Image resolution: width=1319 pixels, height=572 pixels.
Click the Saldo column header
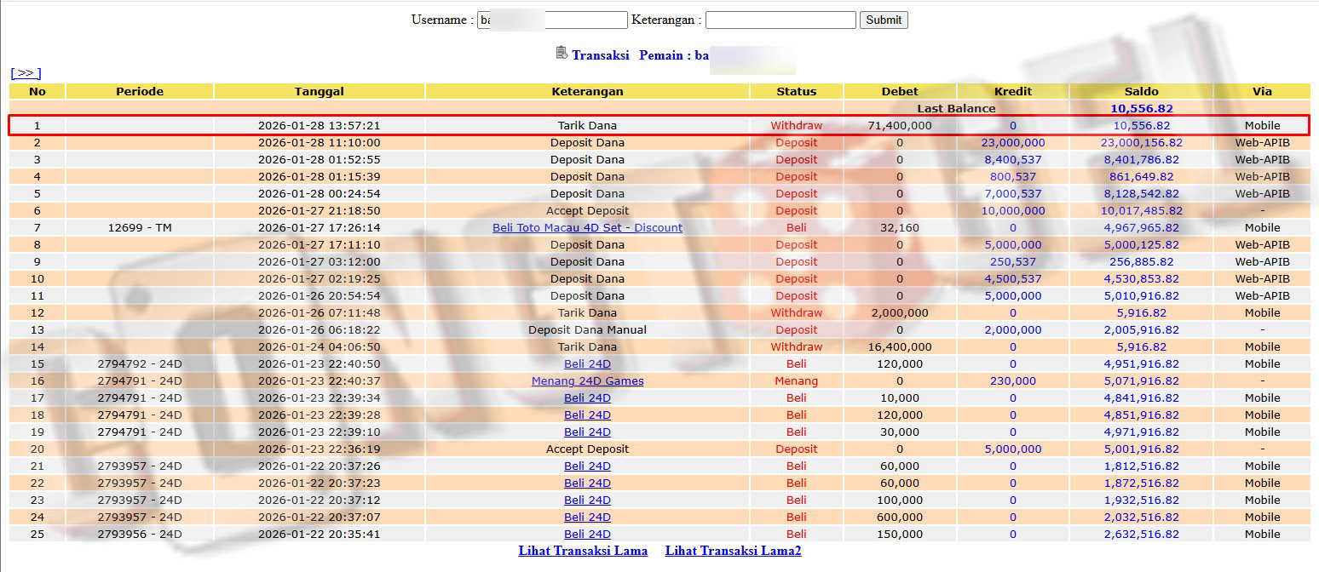coord(1141,91)
